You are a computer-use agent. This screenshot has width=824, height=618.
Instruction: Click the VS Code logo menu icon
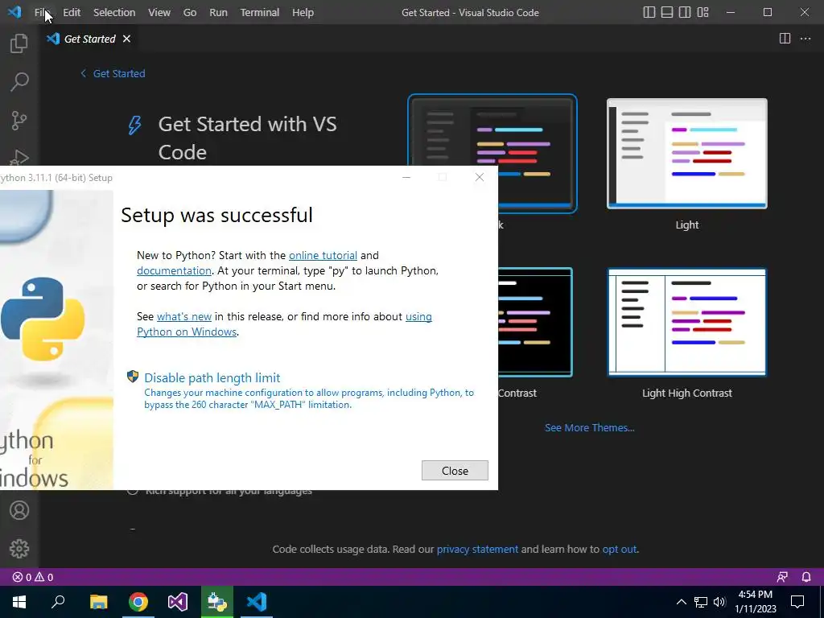pos(14,12)
